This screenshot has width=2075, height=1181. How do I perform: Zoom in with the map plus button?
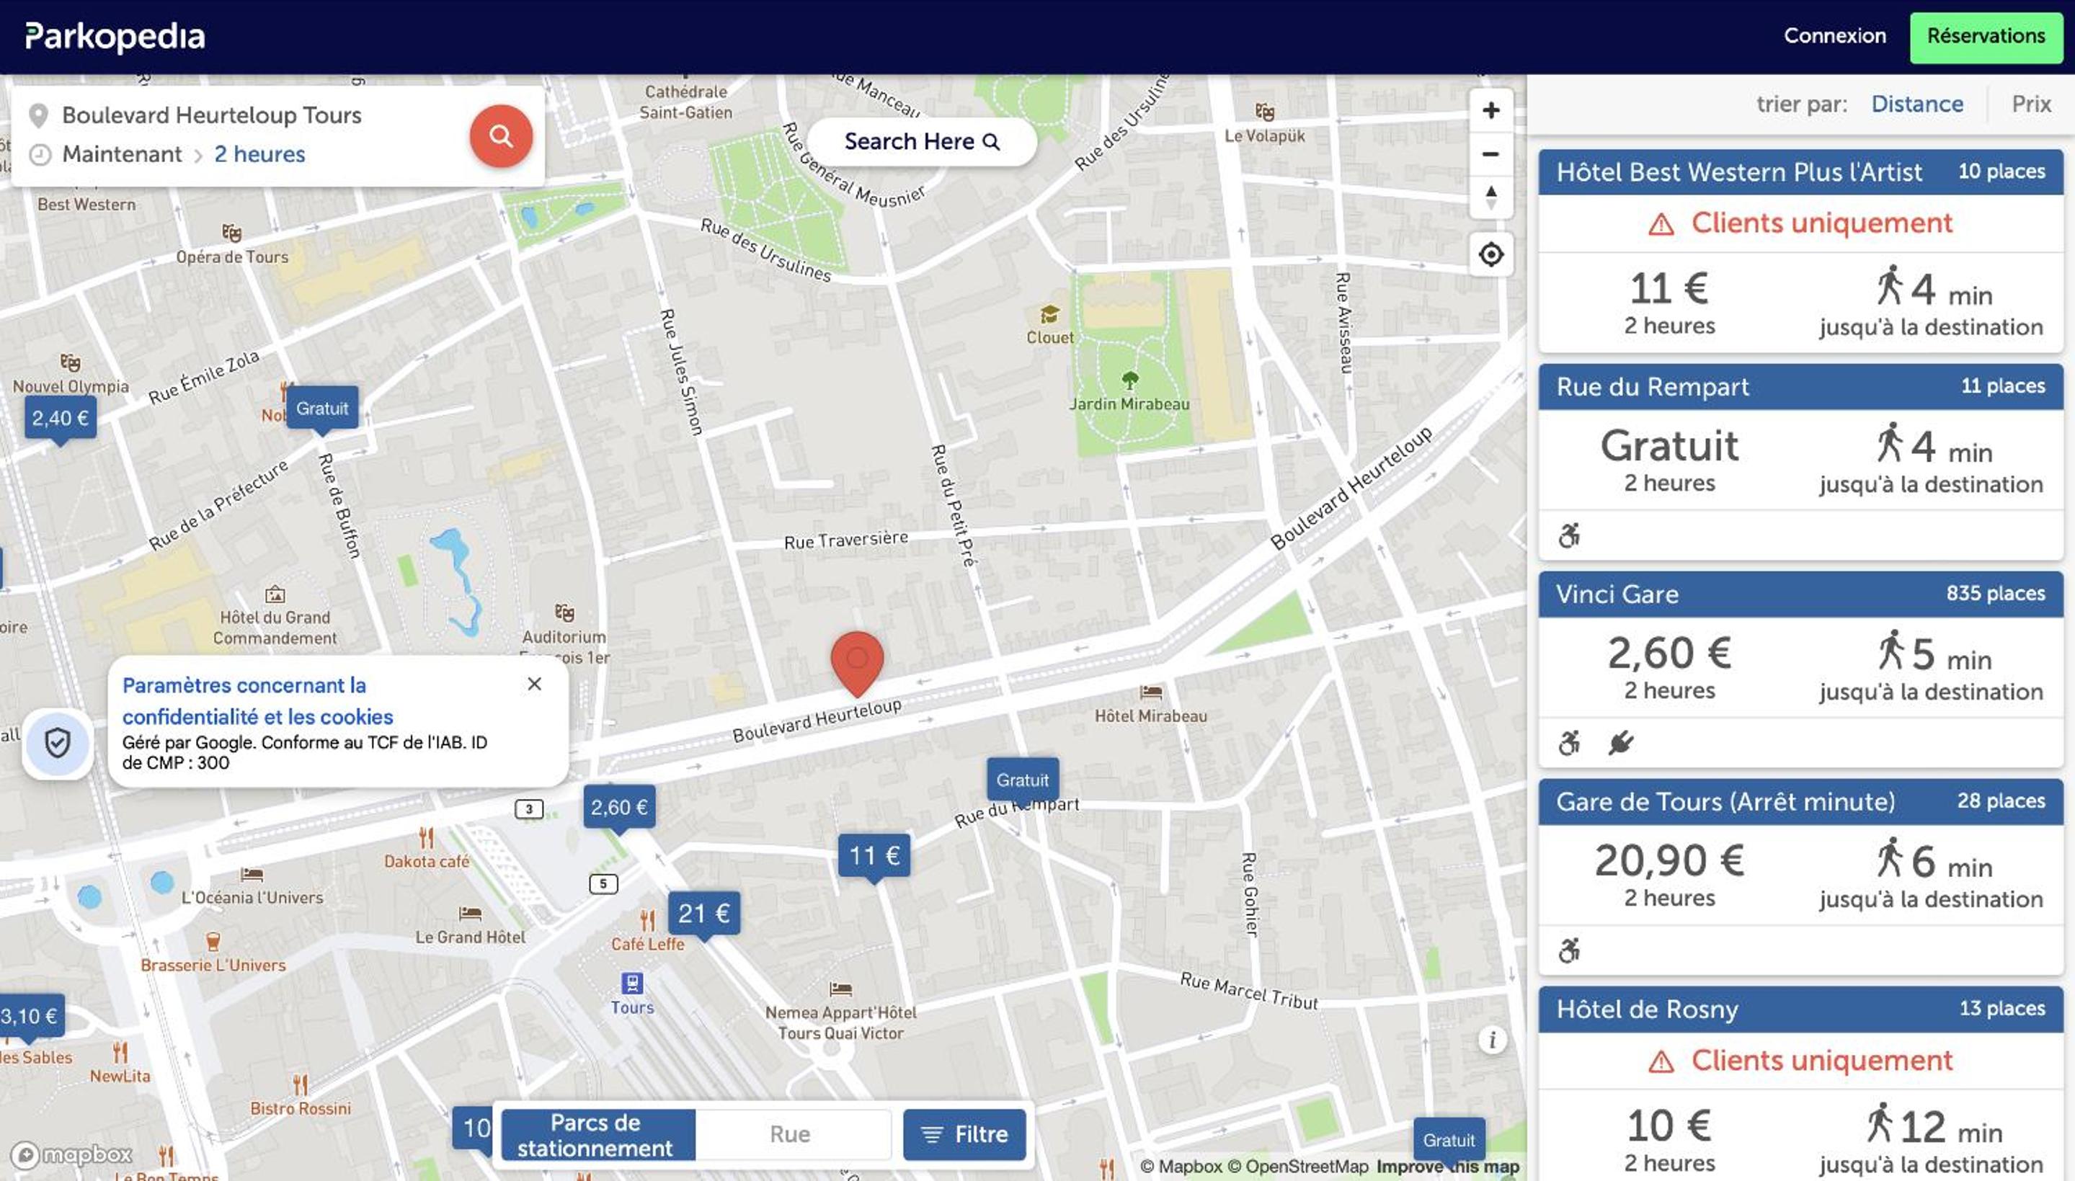coord(1490,110)
